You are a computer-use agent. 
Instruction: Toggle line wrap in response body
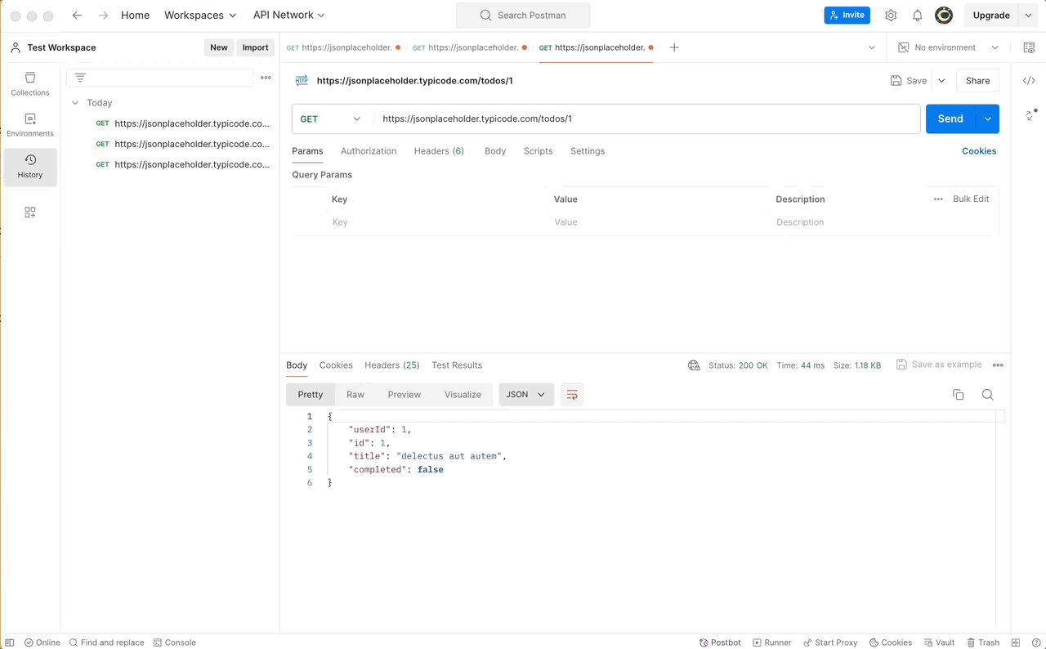[572, 395]
